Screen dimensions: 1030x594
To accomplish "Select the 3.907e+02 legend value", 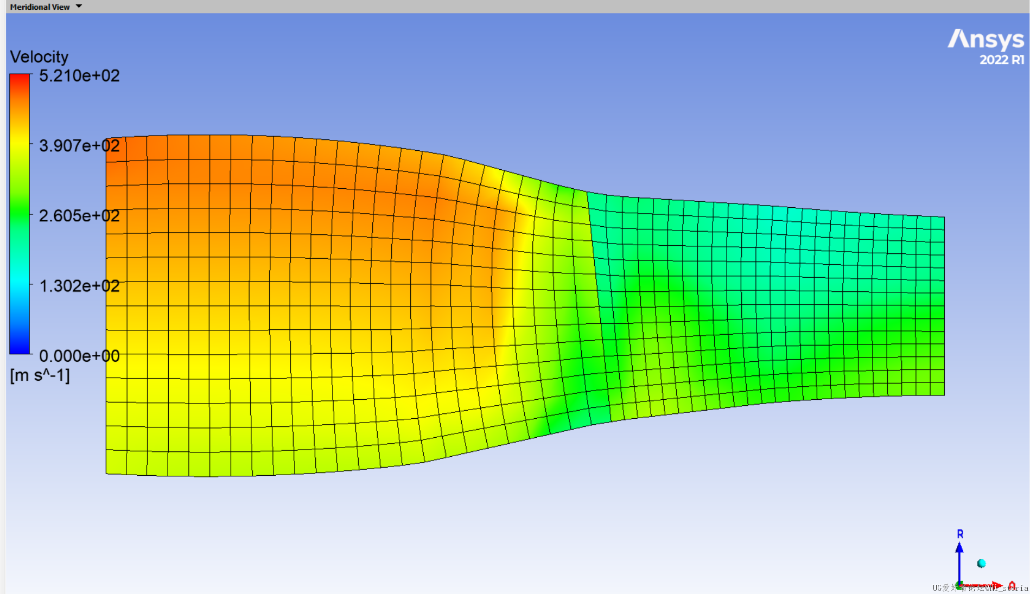I will [79, 146].
